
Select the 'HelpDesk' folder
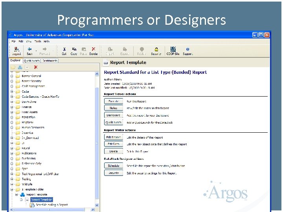(x=28, y=122)
